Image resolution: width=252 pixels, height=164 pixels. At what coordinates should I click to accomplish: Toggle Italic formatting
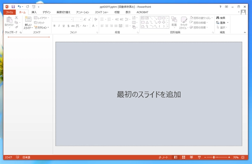click(59, 26)
